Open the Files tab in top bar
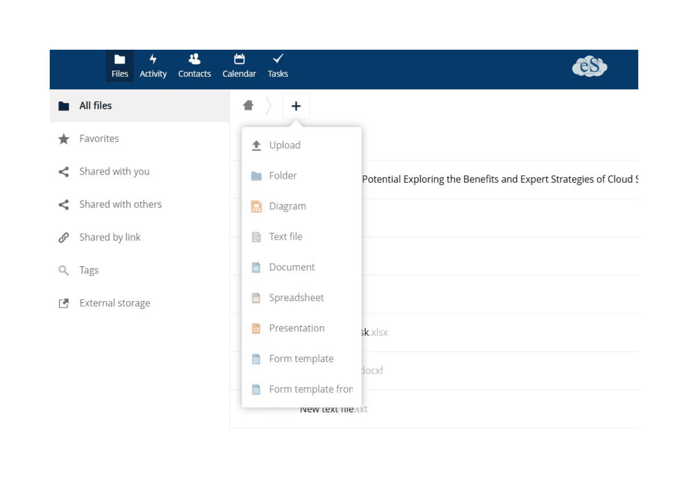Screen dimensions: 688x497 (119, 65)
